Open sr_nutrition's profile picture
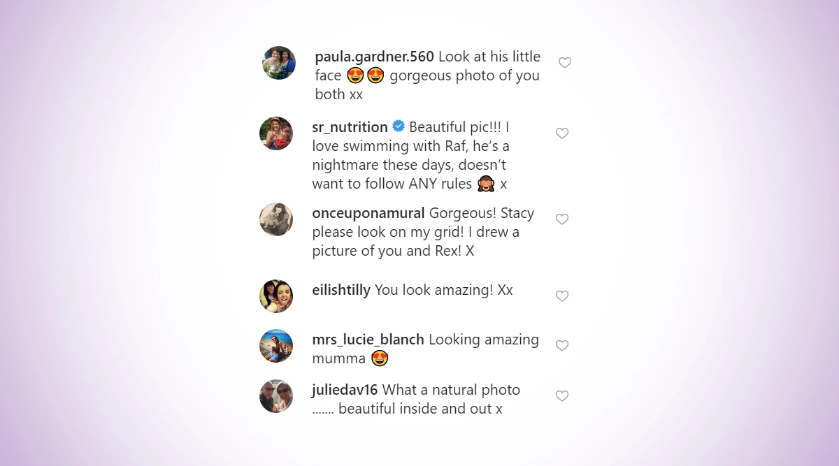Image resolution: width=839 pixels, height=466 pixels. pos(276,133)
